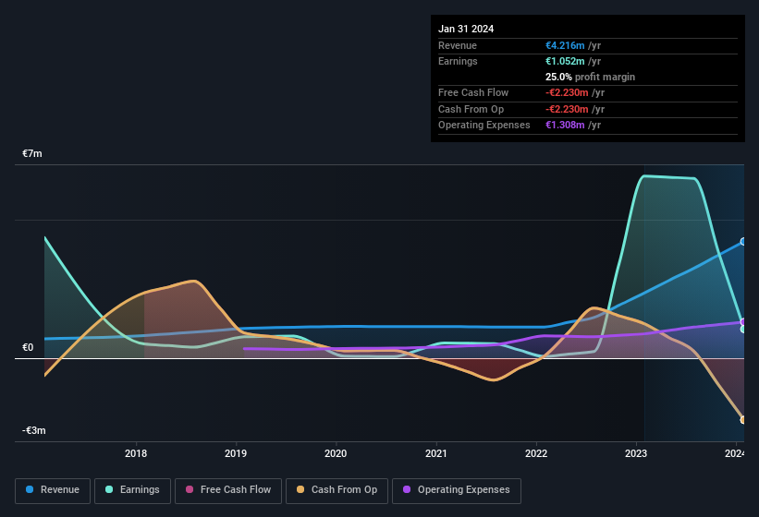
Task: Click the 2021 axis label
Action: click(x=436, y=453)
